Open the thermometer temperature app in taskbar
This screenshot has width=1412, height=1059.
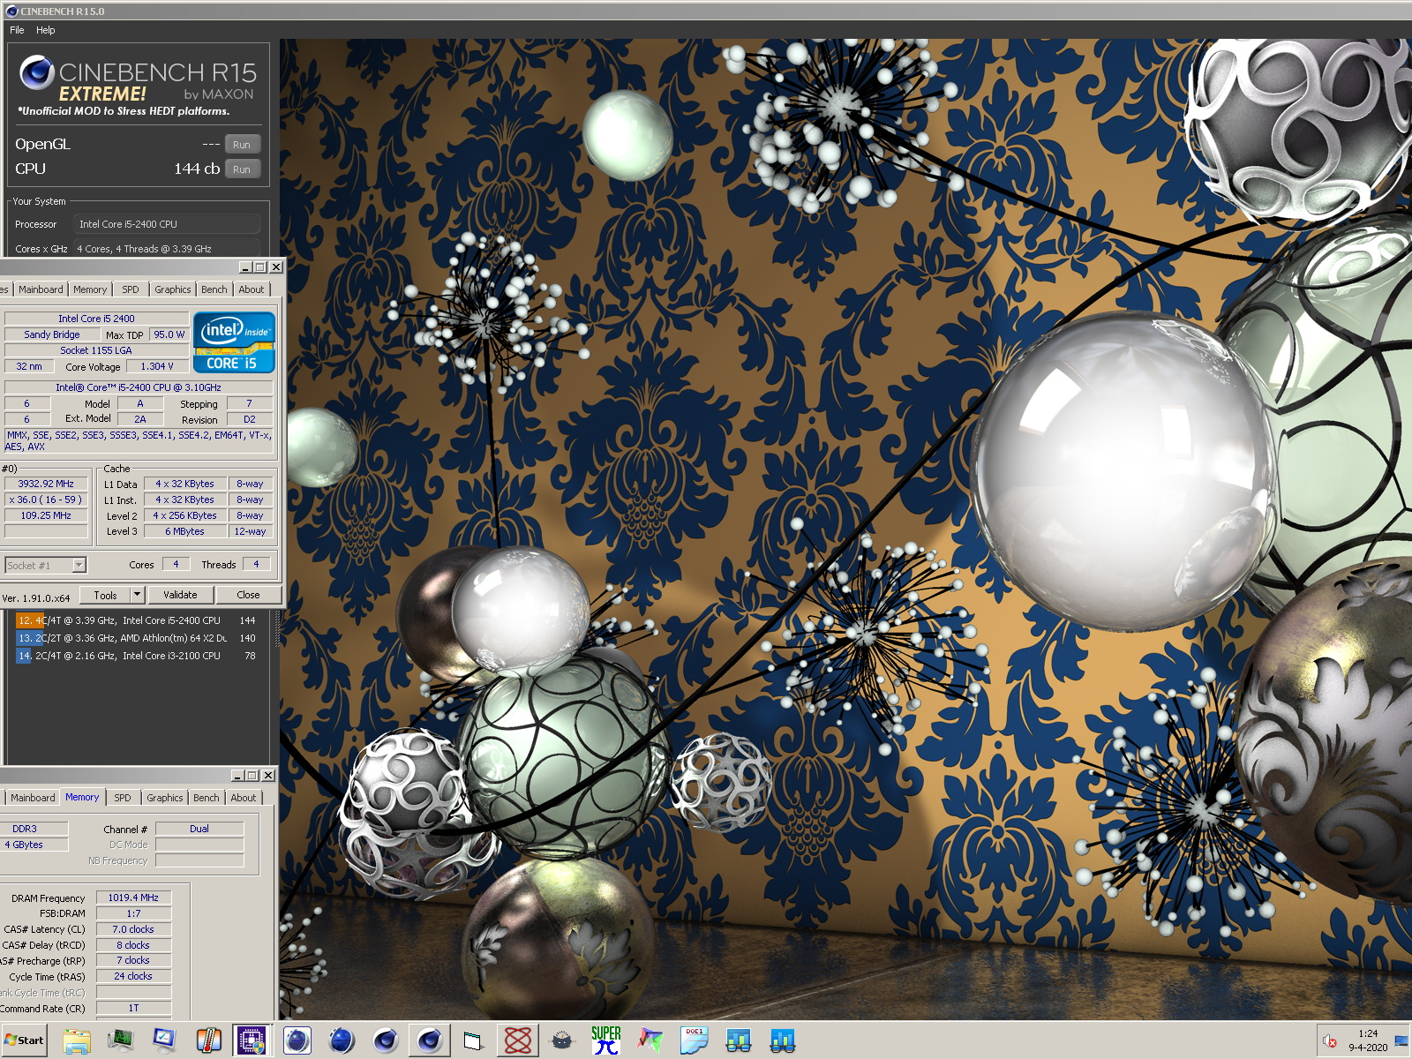(208, 1041)
